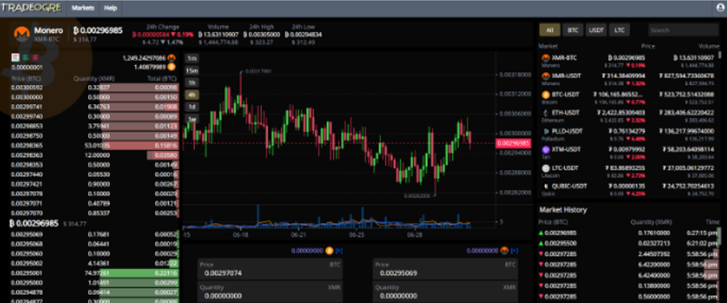Switch chart to 1w interval

[x=192, y=119]
